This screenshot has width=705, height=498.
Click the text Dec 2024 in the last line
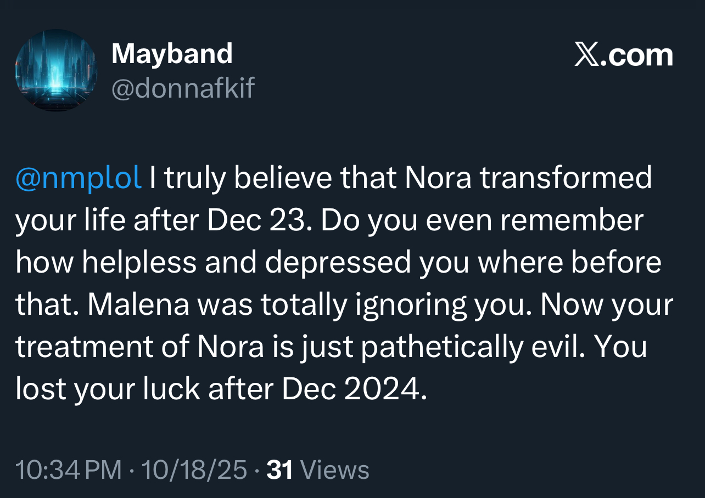(354, 389)
